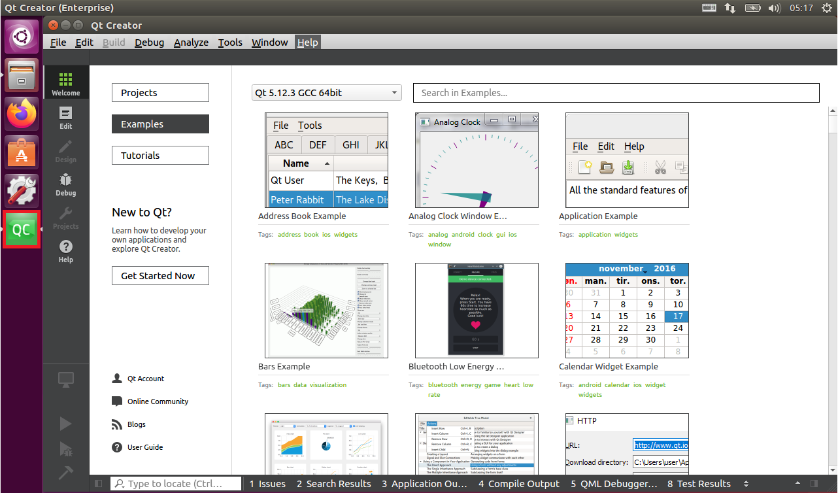The image size is (838, 493).
Task: Click Get Started Now button
Action: 160,276
